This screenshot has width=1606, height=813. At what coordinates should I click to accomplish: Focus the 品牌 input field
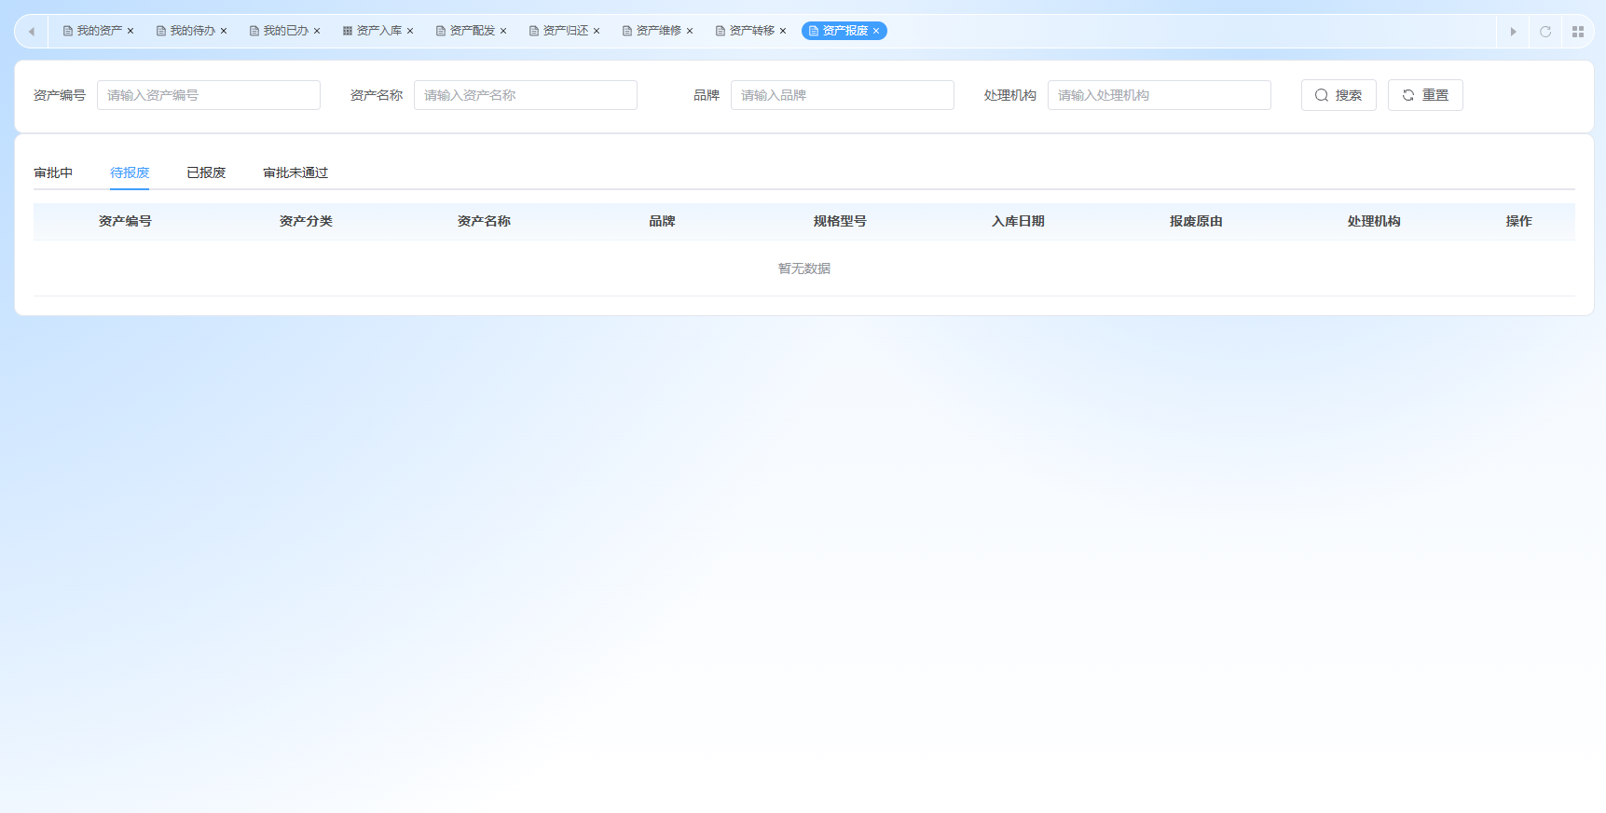point(843,95)
